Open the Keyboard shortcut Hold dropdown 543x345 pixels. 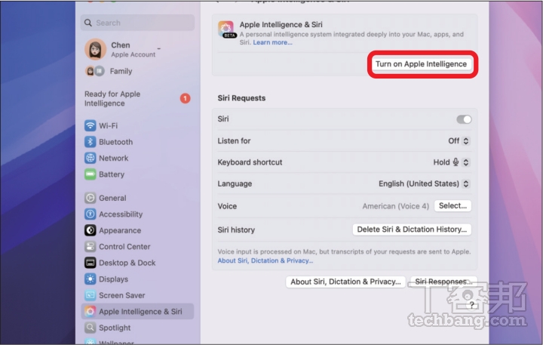pyautogui.click(x=452, y=162)
